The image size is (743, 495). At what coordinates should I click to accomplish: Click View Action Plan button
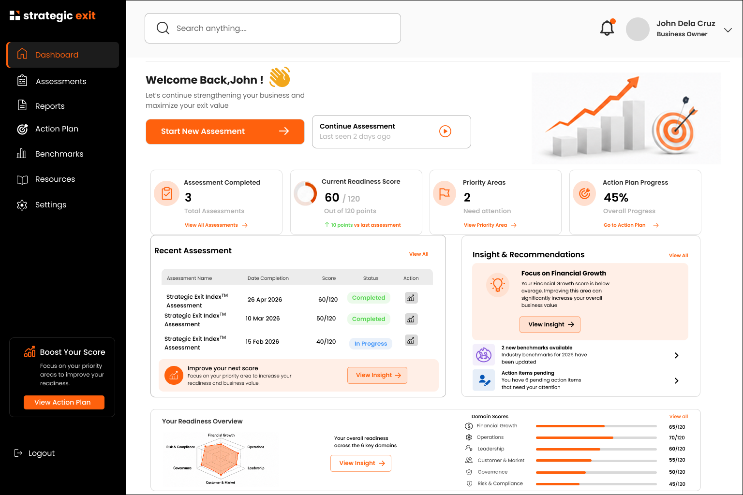[x=64, y=402]
